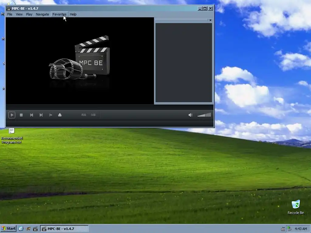Click the first quick launch icon
Screen dimensions: 311x233
tap(21, 229)
